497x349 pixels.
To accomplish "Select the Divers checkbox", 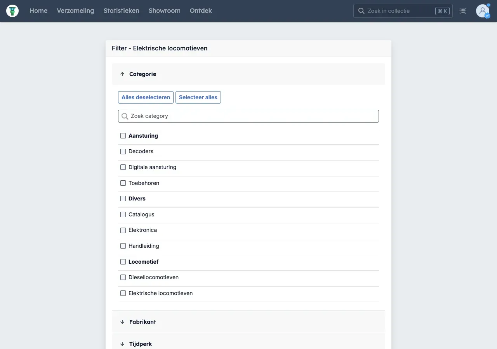I will coord(123,199).
